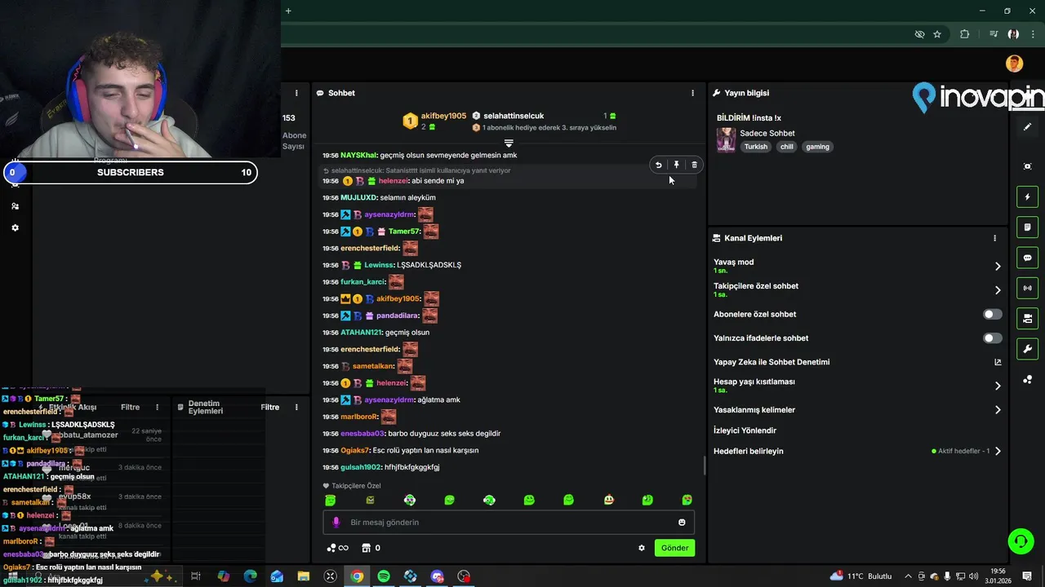
Task: Open Microsoft Edge from the taskbar
Action: 250,576
